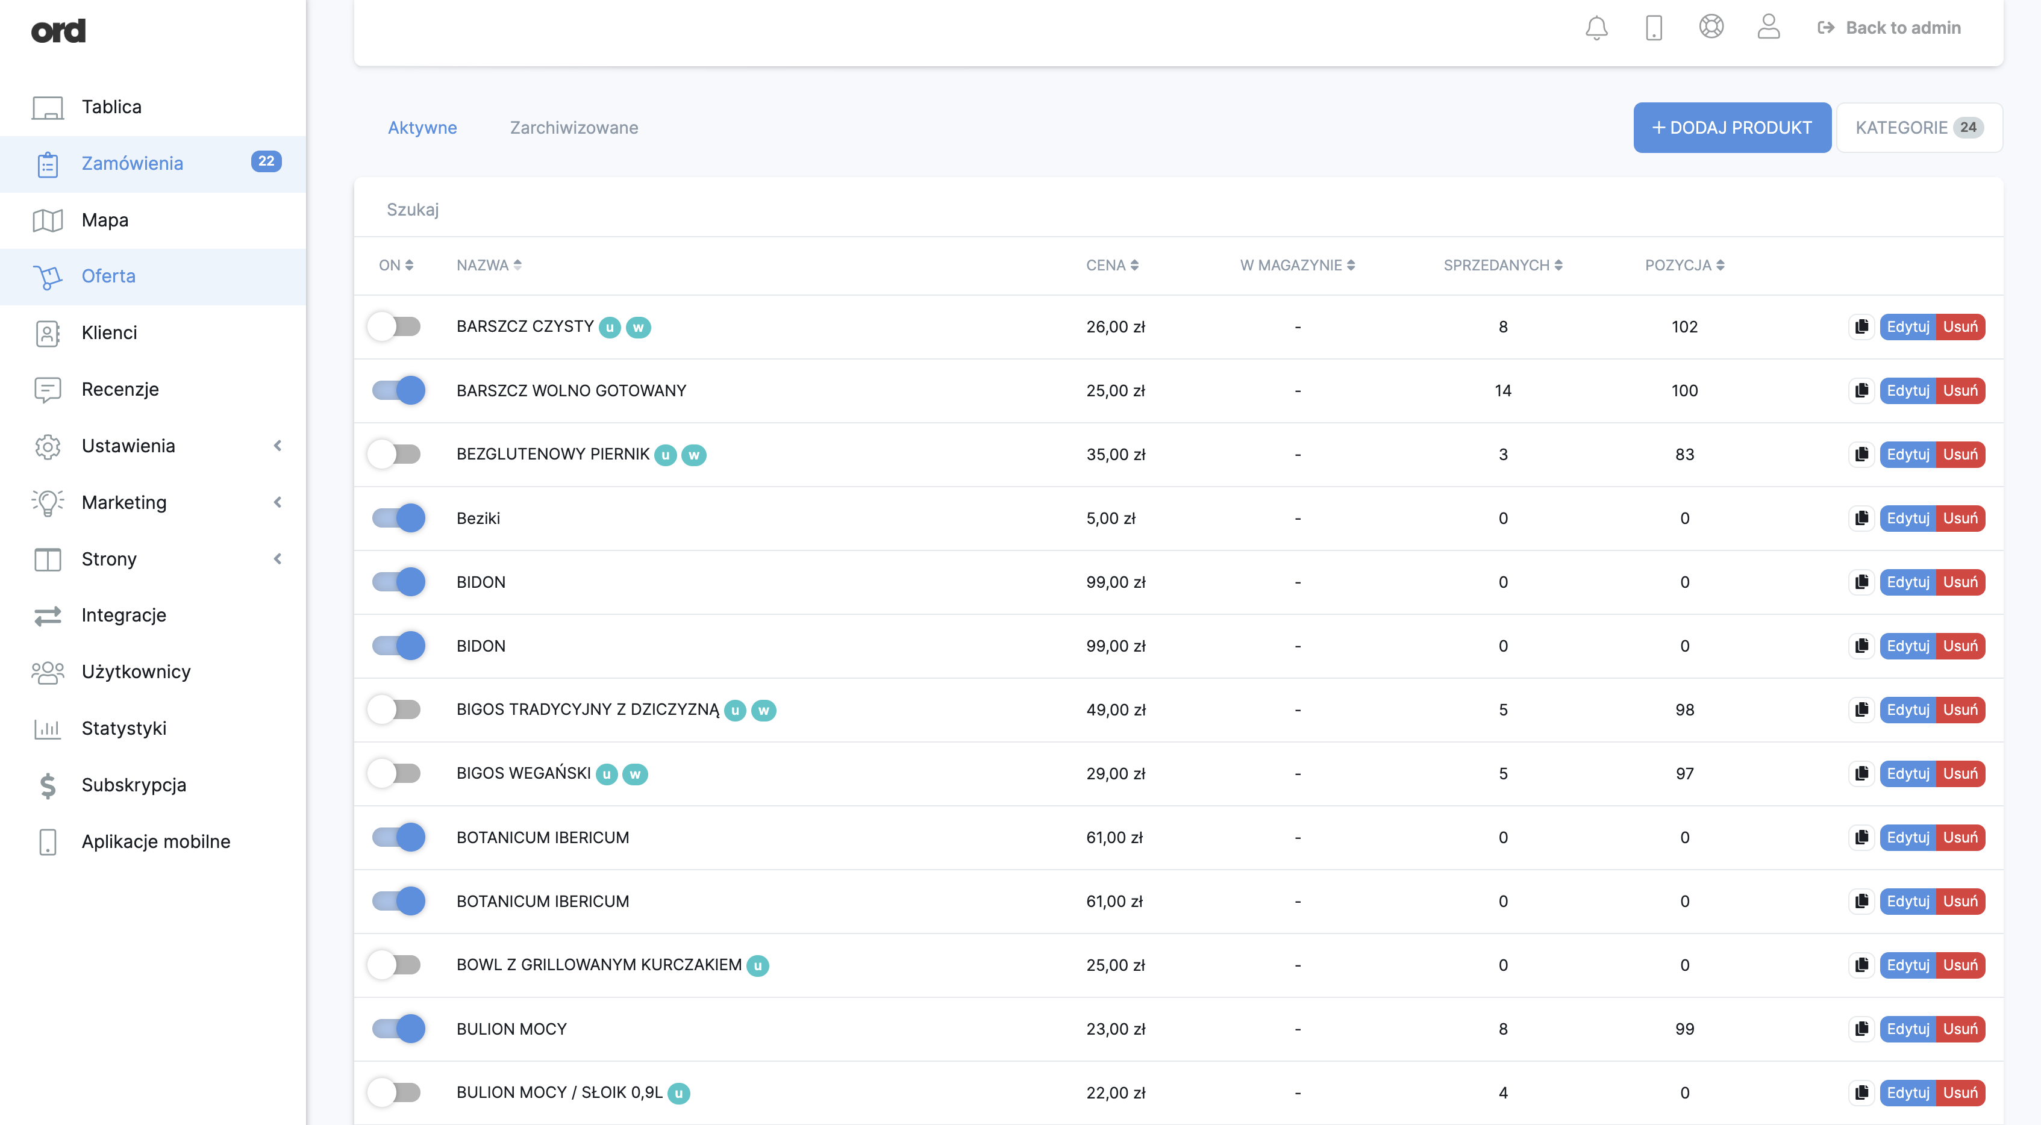This screenshot has width=2041, height=1125.
Task: Turn on BIGOS WEGAŃSKI toggle
Action: click(395, 773)
